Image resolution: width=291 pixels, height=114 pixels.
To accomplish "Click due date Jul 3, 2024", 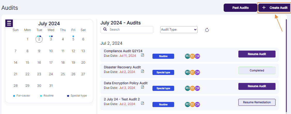I will pos(127,88).
